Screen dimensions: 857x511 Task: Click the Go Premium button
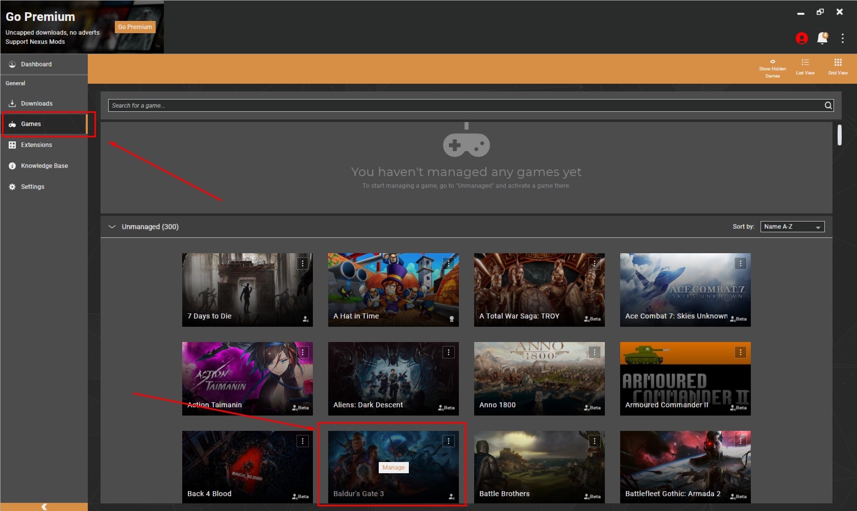point(135,27)
